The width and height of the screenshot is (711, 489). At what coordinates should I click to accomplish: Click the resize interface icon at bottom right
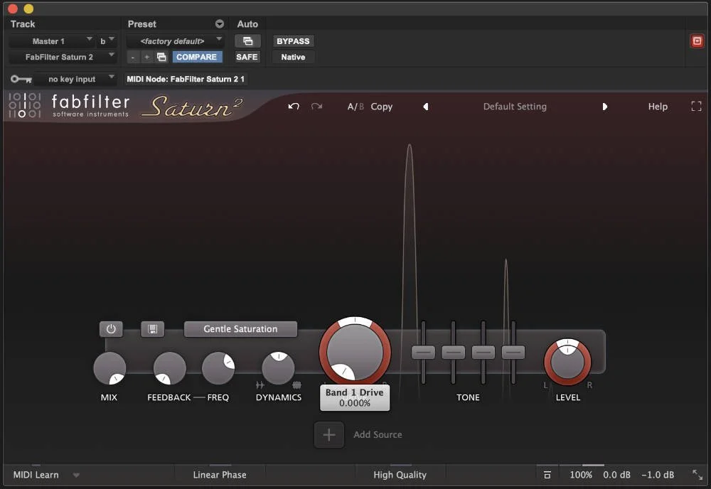coord(697,475)
